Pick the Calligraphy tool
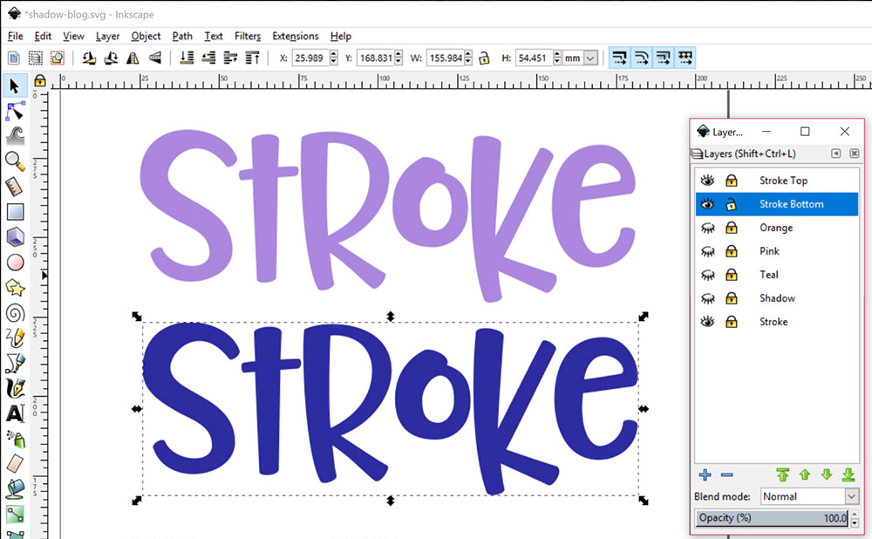The width and height of the screenshot is (872, 539). [13, 388]
